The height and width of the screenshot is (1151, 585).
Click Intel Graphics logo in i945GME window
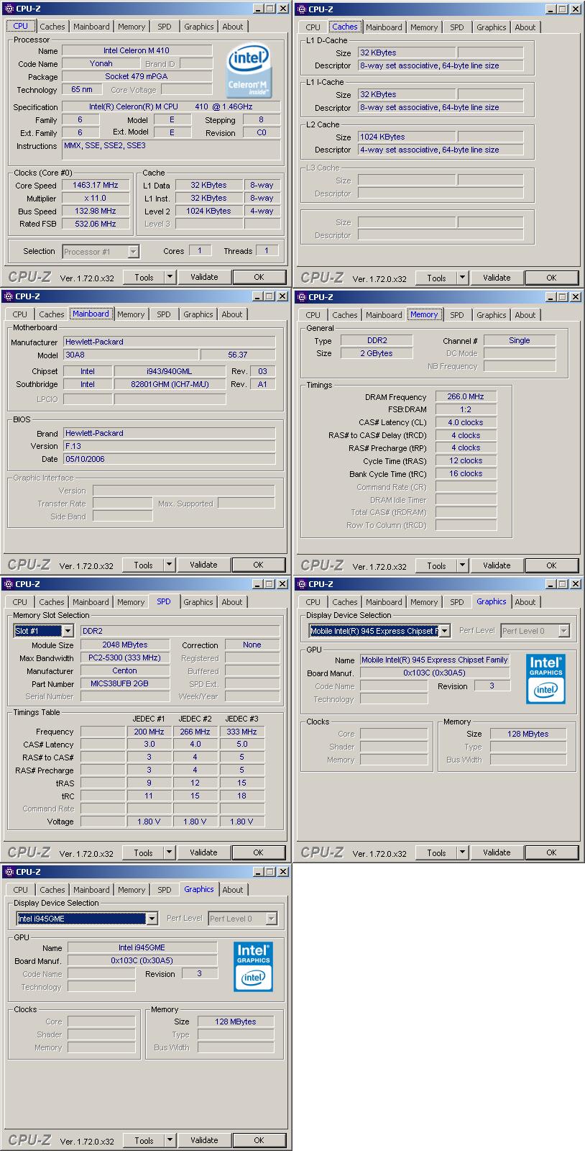[253, 967]
